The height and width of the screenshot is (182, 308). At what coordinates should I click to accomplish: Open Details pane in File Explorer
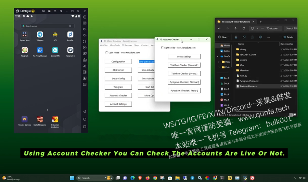tap(288, 37)
